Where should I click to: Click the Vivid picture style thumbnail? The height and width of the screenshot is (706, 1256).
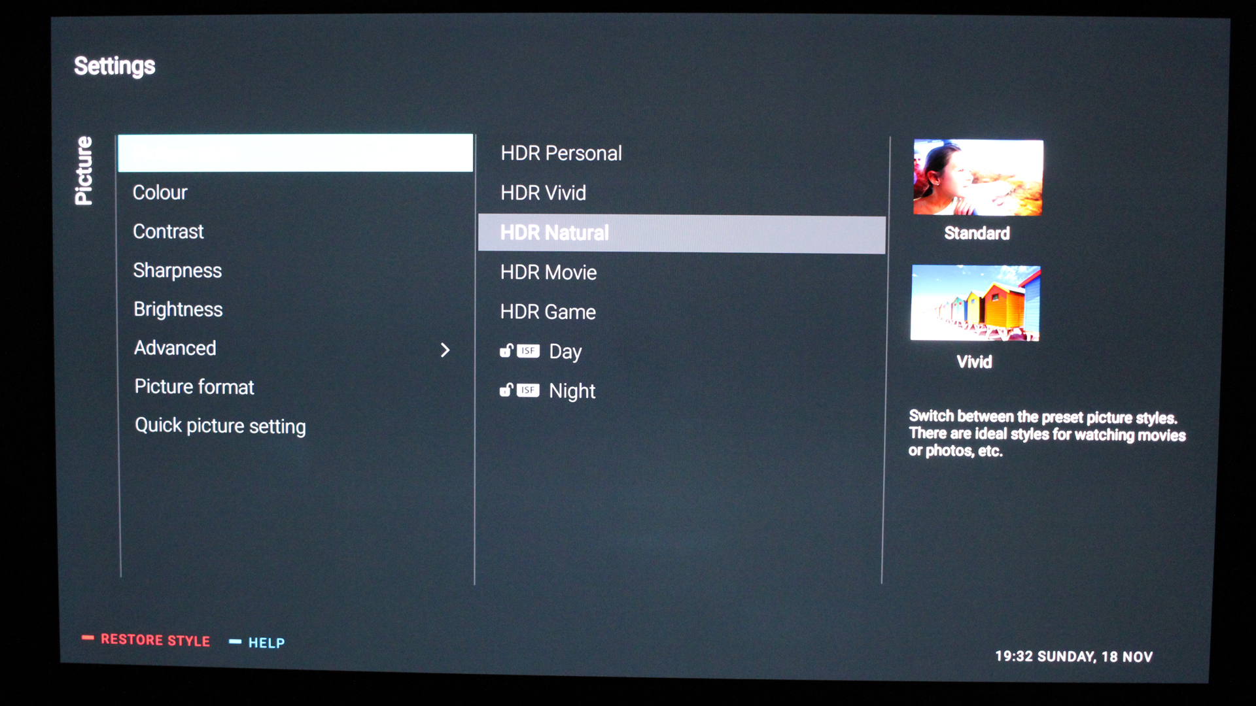[977, 303]
